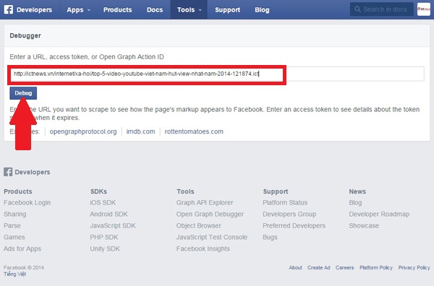Open Preferred Developers footer link
The image size is (434, 286).
pyautogui.click(x=294, y=225)
